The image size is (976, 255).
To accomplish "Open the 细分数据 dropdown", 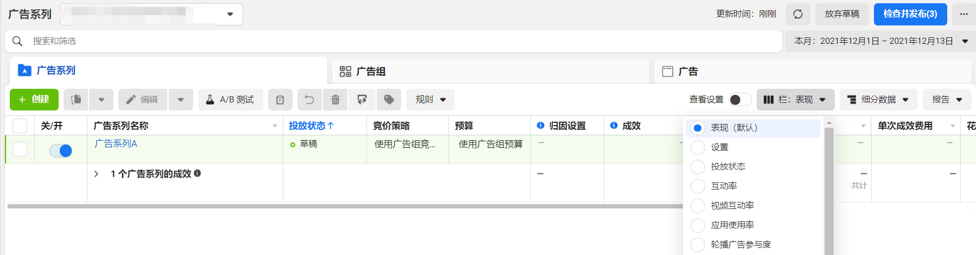I will click(879, 100).
